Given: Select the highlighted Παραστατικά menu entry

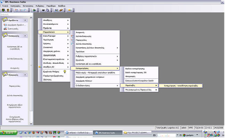Looking at the screenshot, I should 54,32.
